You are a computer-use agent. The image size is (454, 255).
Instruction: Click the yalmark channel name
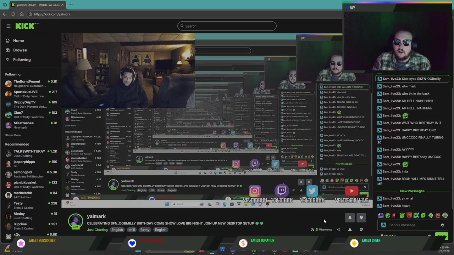(x=96, y=216)
